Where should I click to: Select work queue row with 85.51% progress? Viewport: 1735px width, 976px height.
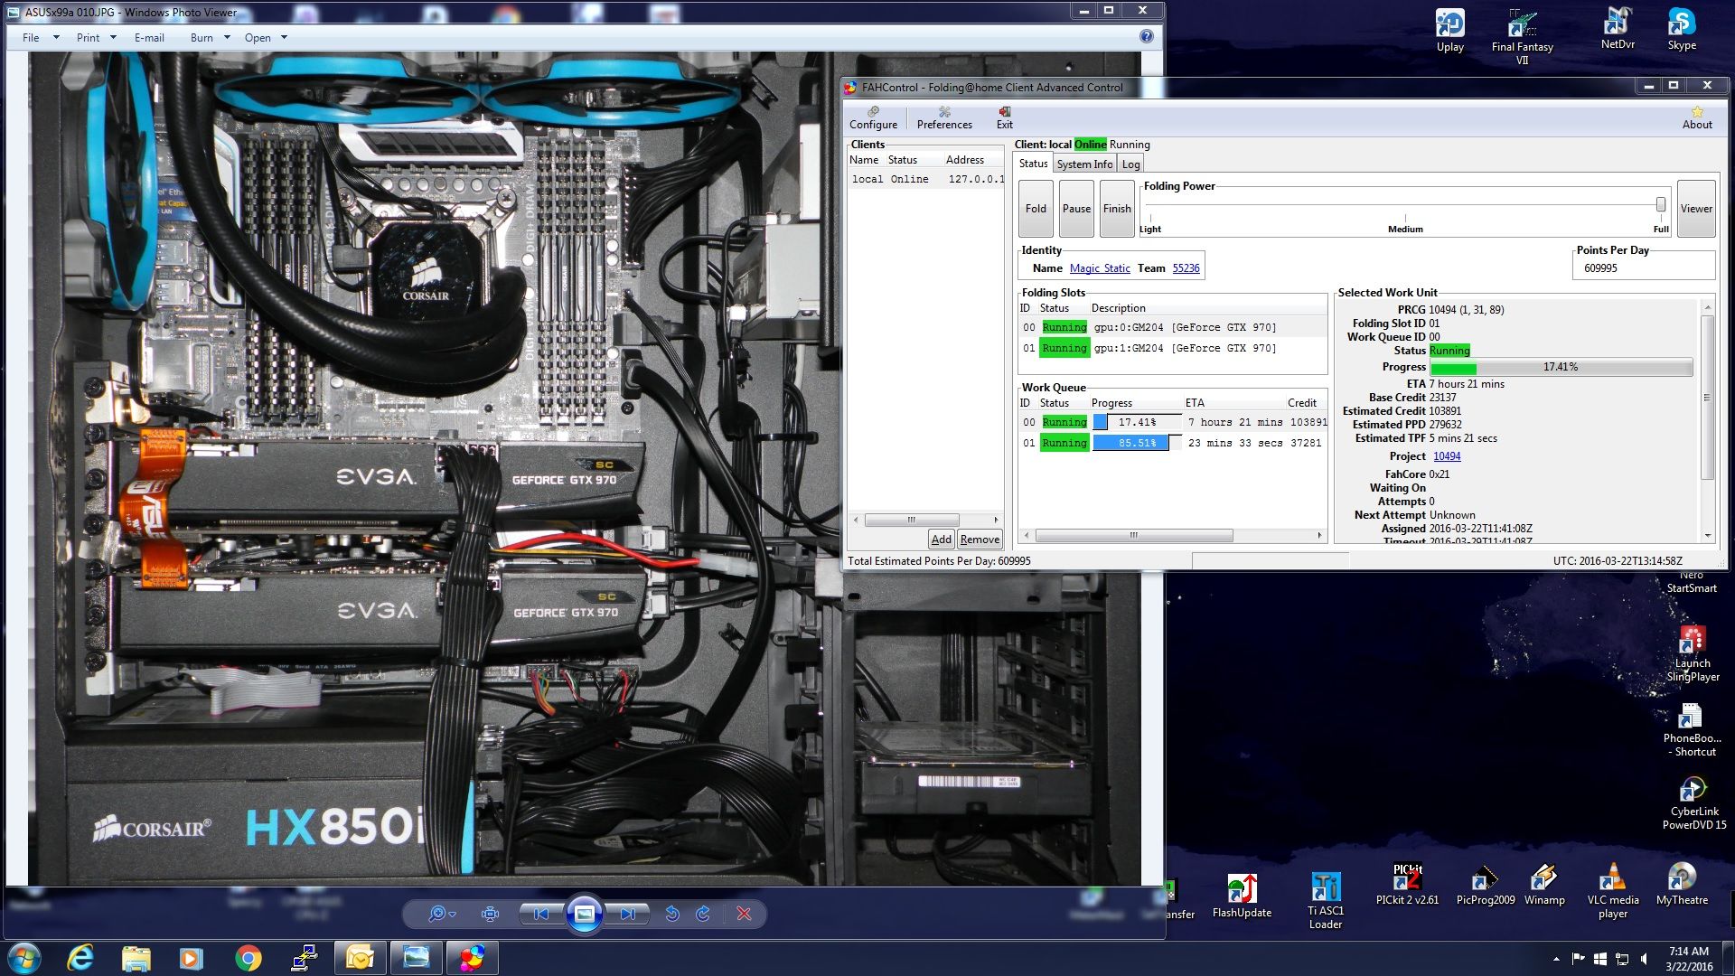pyautogui.click(x=1173, y=443)
